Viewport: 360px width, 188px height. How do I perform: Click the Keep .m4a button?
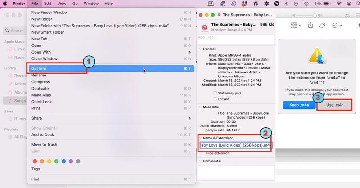[x=299, y=105]
